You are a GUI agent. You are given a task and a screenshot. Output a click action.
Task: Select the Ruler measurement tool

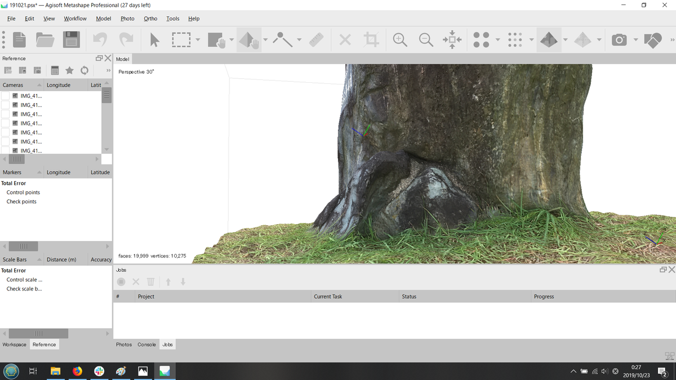click(x=317, y=40)
